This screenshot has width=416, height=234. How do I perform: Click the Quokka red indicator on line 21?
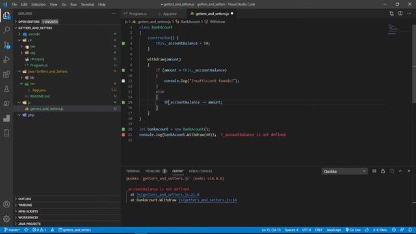click(x=123, y=135)
